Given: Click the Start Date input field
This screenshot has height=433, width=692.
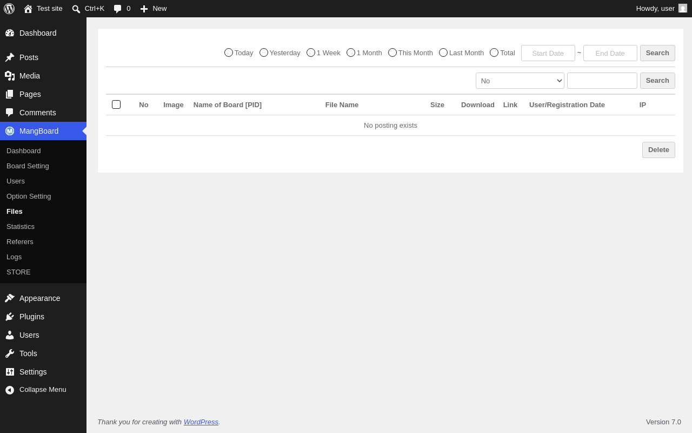Looking at the screenshot, I should tap(548, 53).
